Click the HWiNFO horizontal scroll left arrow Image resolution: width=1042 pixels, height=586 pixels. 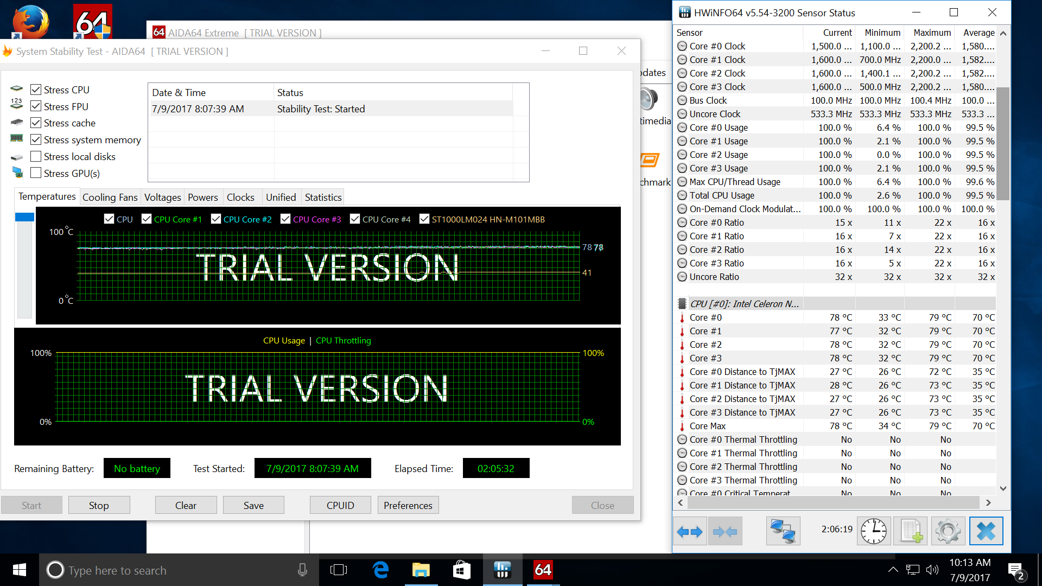tap(681, 503)
